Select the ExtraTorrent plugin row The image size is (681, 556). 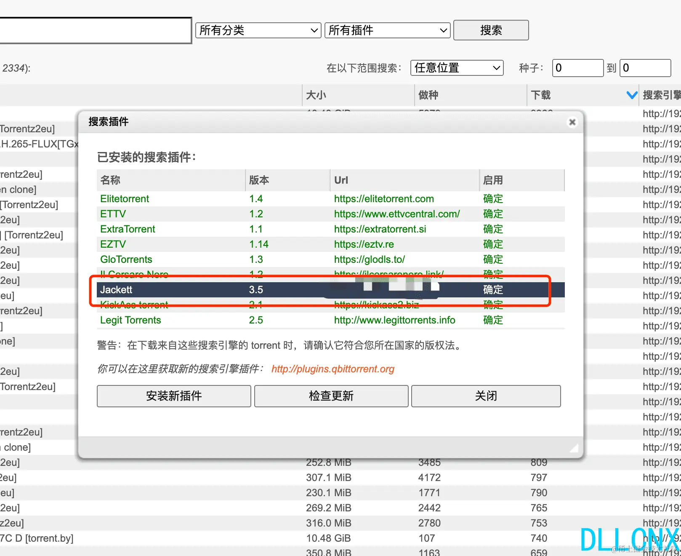pyautogui.click(x=330, y=229)
